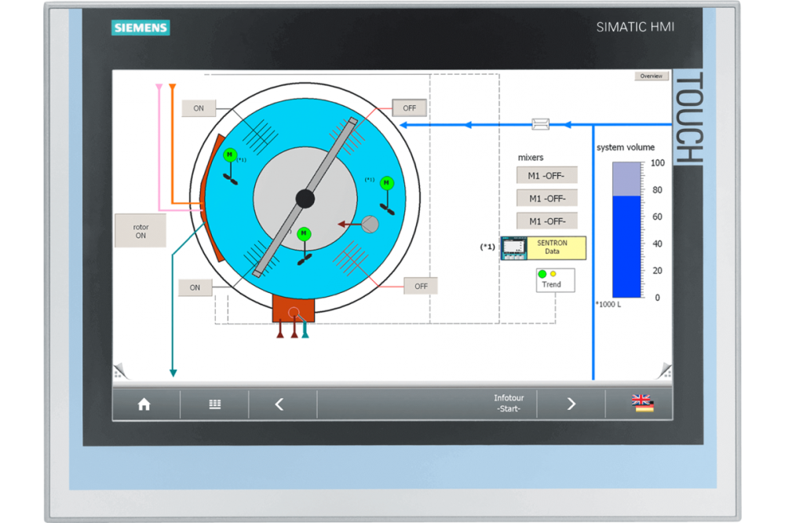Start the Infotour
Viewport: 785px width, 523px height.
508,404
